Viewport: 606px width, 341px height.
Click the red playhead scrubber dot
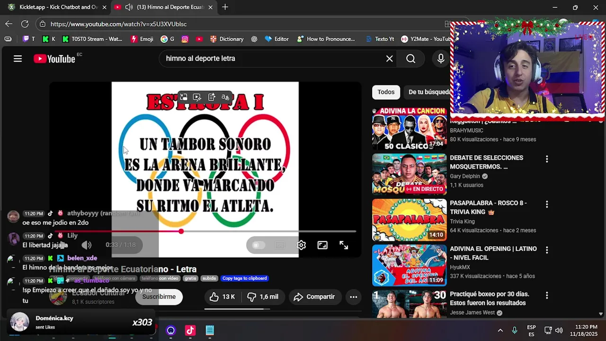pos(181,232)
